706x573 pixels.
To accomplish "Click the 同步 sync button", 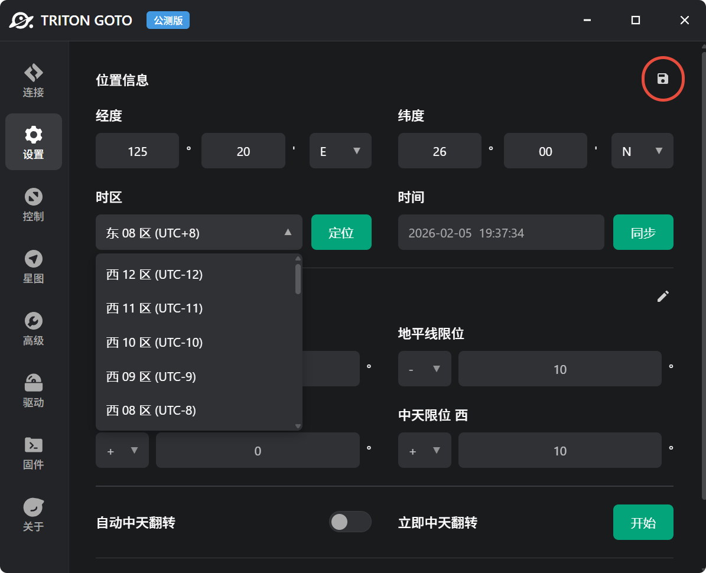I will click(x=643, y=232).
